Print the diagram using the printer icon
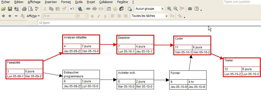261x100 pixels. 24,9
